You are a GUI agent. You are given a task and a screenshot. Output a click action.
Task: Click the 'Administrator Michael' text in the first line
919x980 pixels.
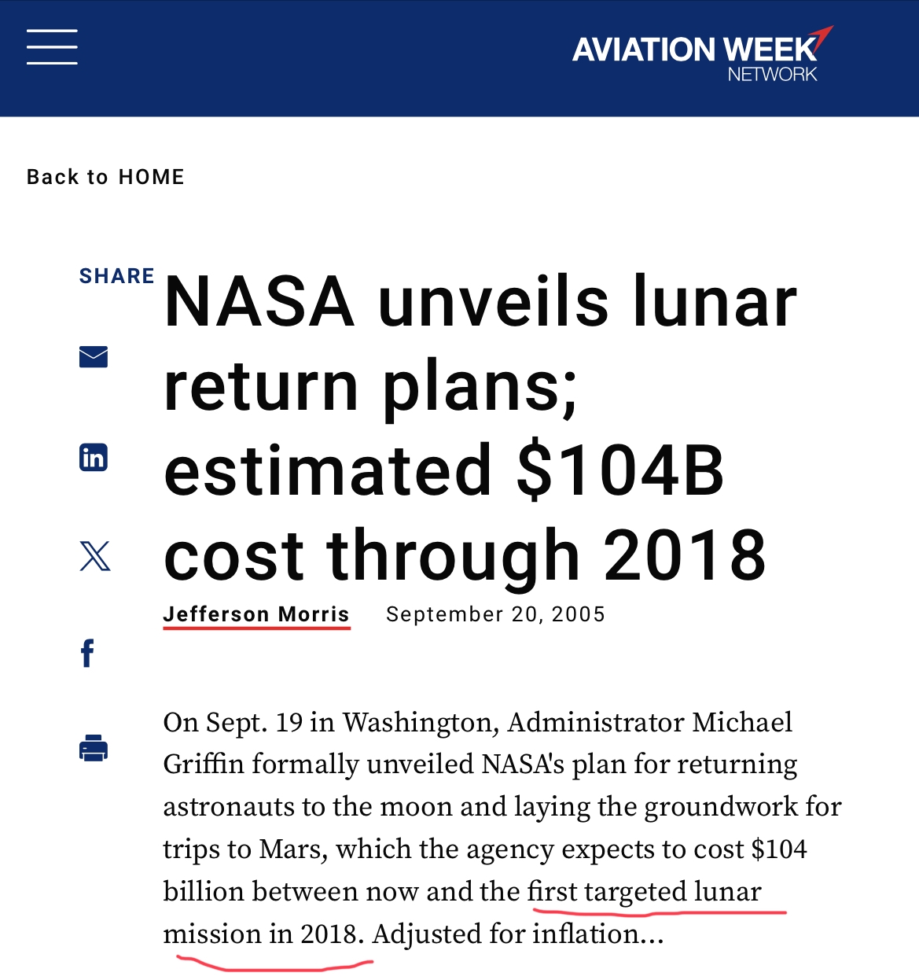650,722
